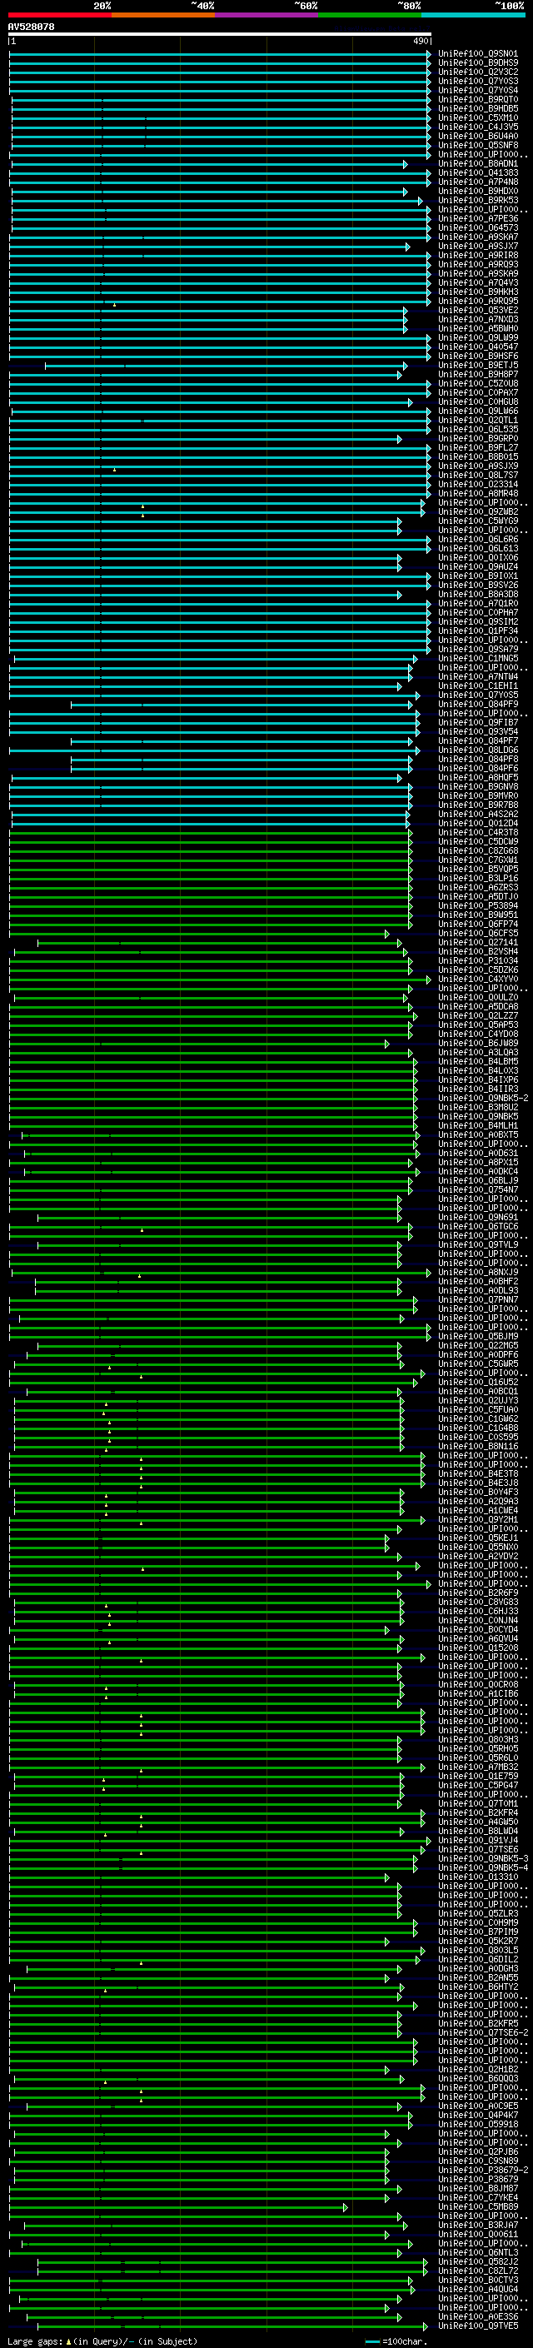Open hit UniRef100_Q7Y0S3
Screen dimensions: 533x2348
point(478,81)
